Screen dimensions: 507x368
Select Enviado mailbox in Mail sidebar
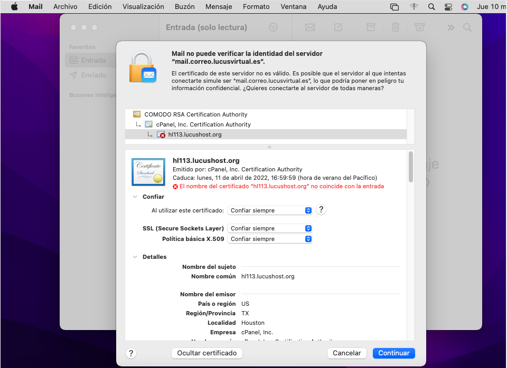[x=91, y=75]
